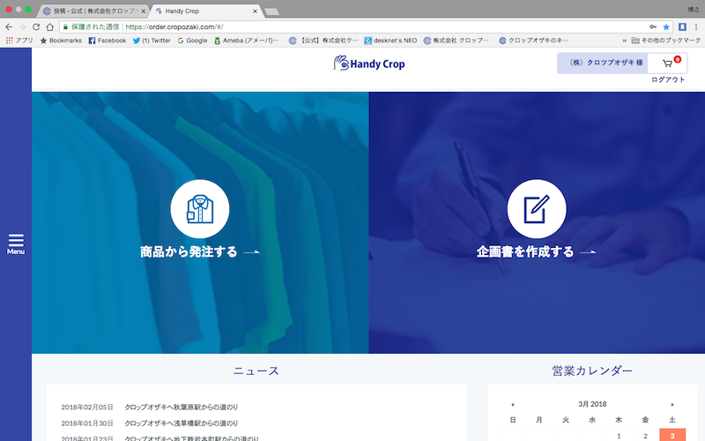
Task: Bookmark this page with the star icon
Action: point(666,27)
